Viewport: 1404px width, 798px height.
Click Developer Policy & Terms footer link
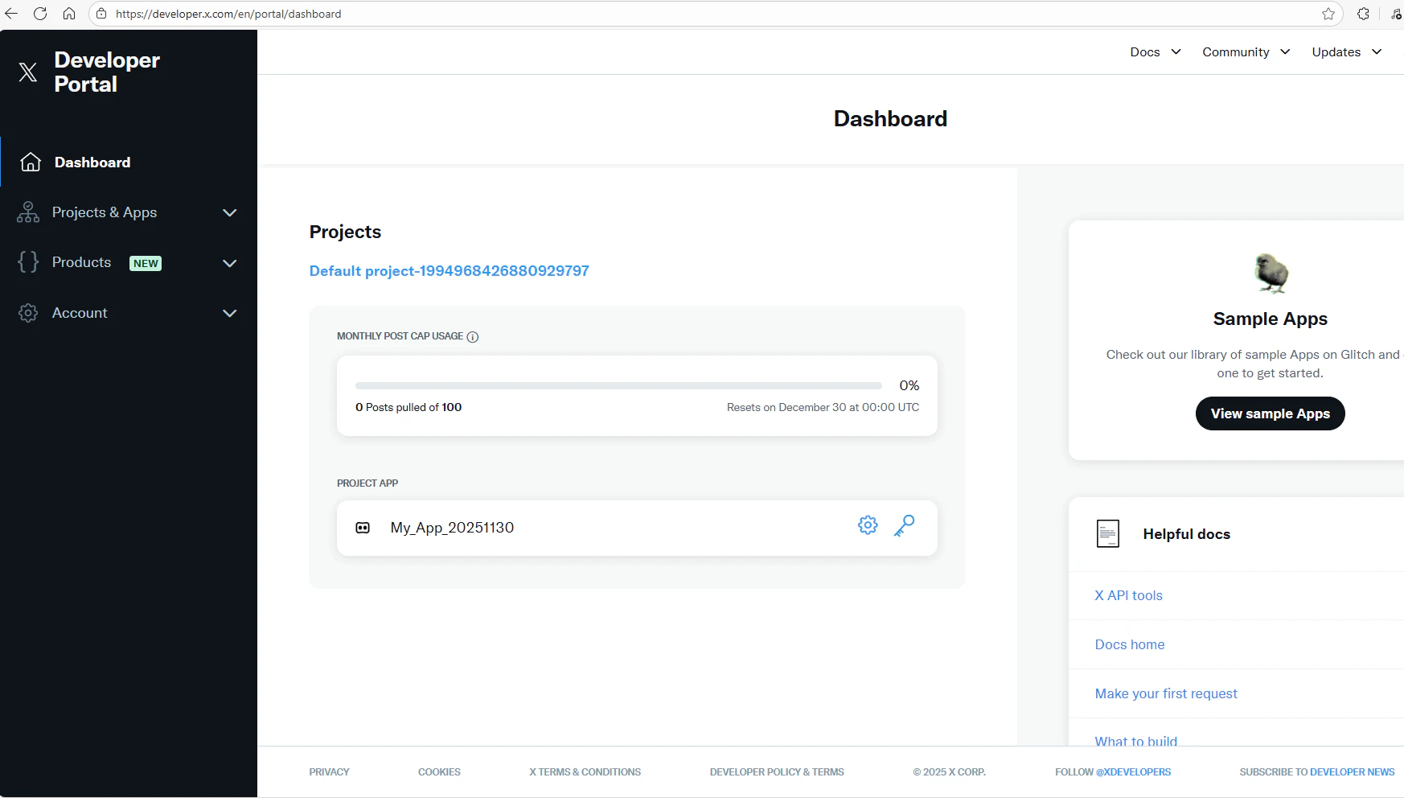777,772
